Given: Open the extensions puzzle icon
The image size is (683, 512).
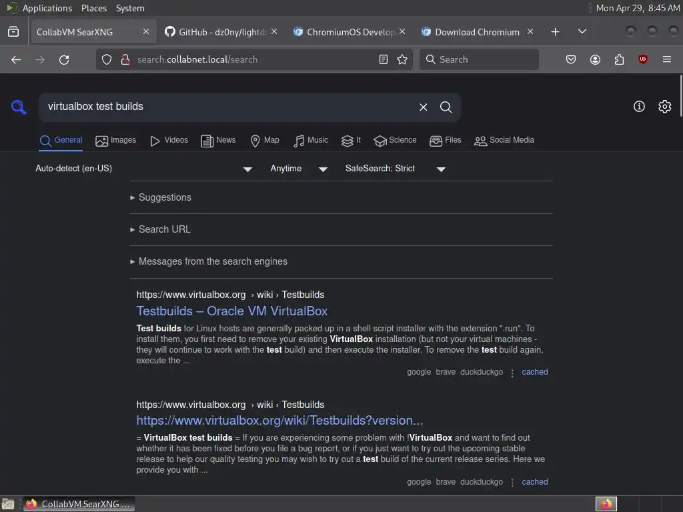Looking at the screenshot, I should pyautogui.click(x=619, y=59).
